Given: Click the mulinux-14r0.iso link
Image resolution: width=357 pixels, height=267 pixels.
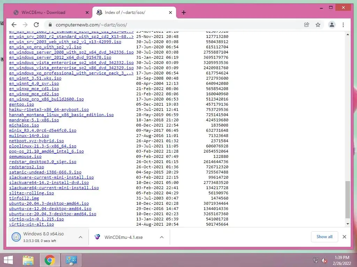Looking at the screenshot, I should [x=29, y=136].
